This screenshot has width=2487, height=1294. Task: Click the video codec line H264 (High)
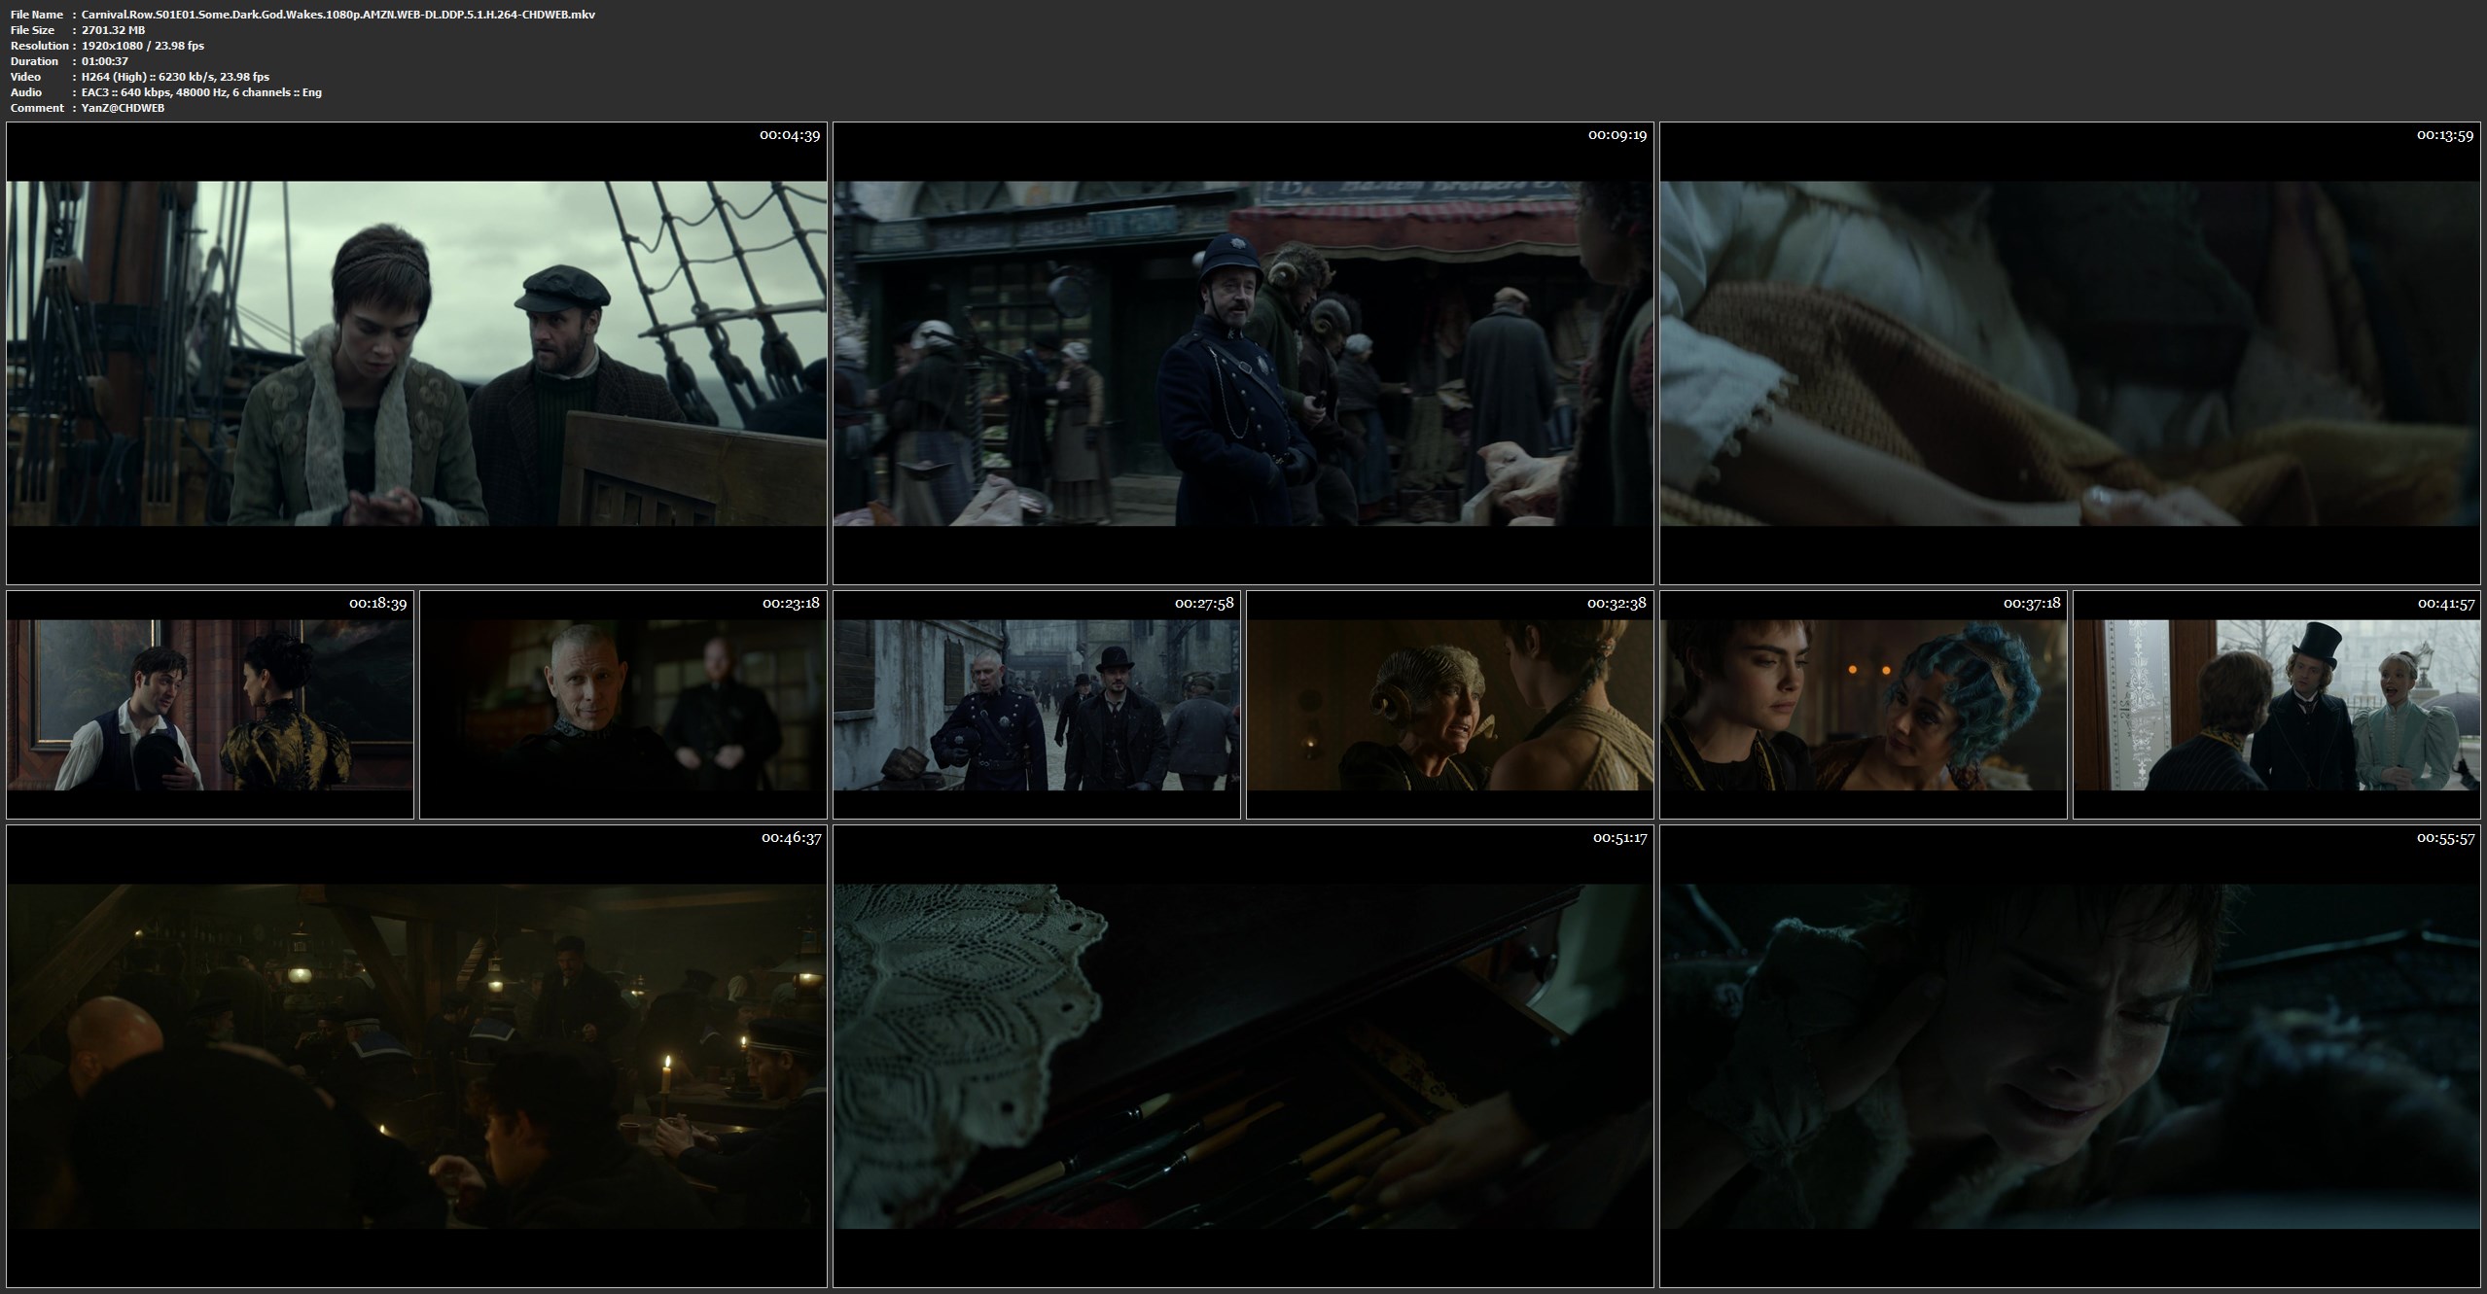coord(175,77)
